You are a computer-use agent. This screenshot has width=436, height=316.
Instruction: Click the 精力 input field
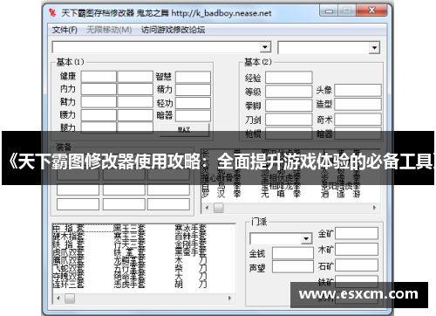coord(193,90)
